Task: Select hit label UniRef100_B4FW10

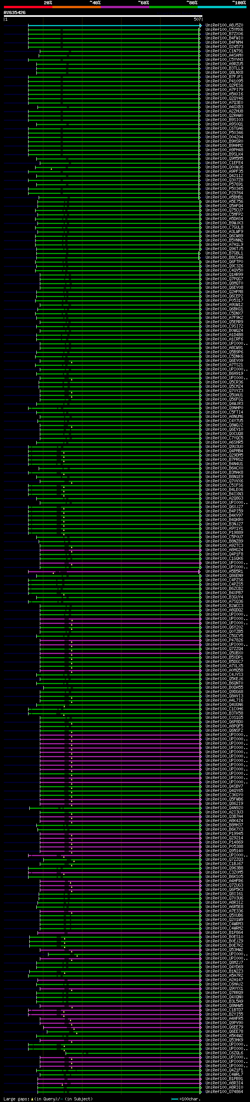Action: pyautogui.click(x=224, y=38)
